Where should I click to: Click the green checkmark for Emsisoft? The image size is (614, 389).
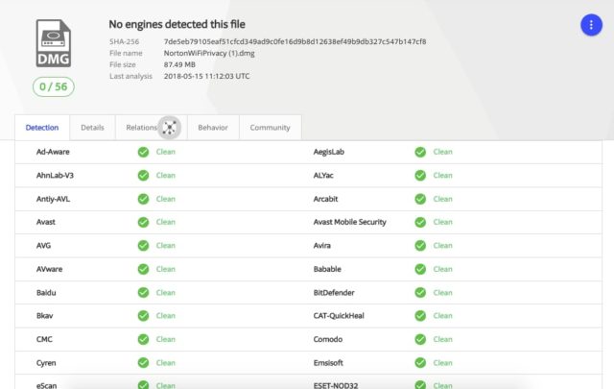pos(420,363)
